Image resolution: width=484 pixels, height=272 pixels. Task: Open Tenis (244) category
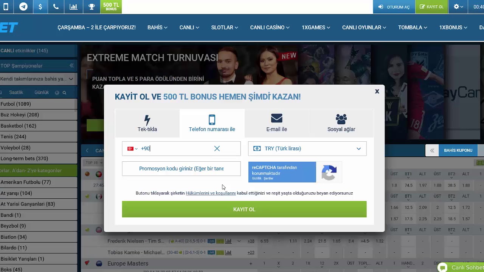click(x=38, y=137)
